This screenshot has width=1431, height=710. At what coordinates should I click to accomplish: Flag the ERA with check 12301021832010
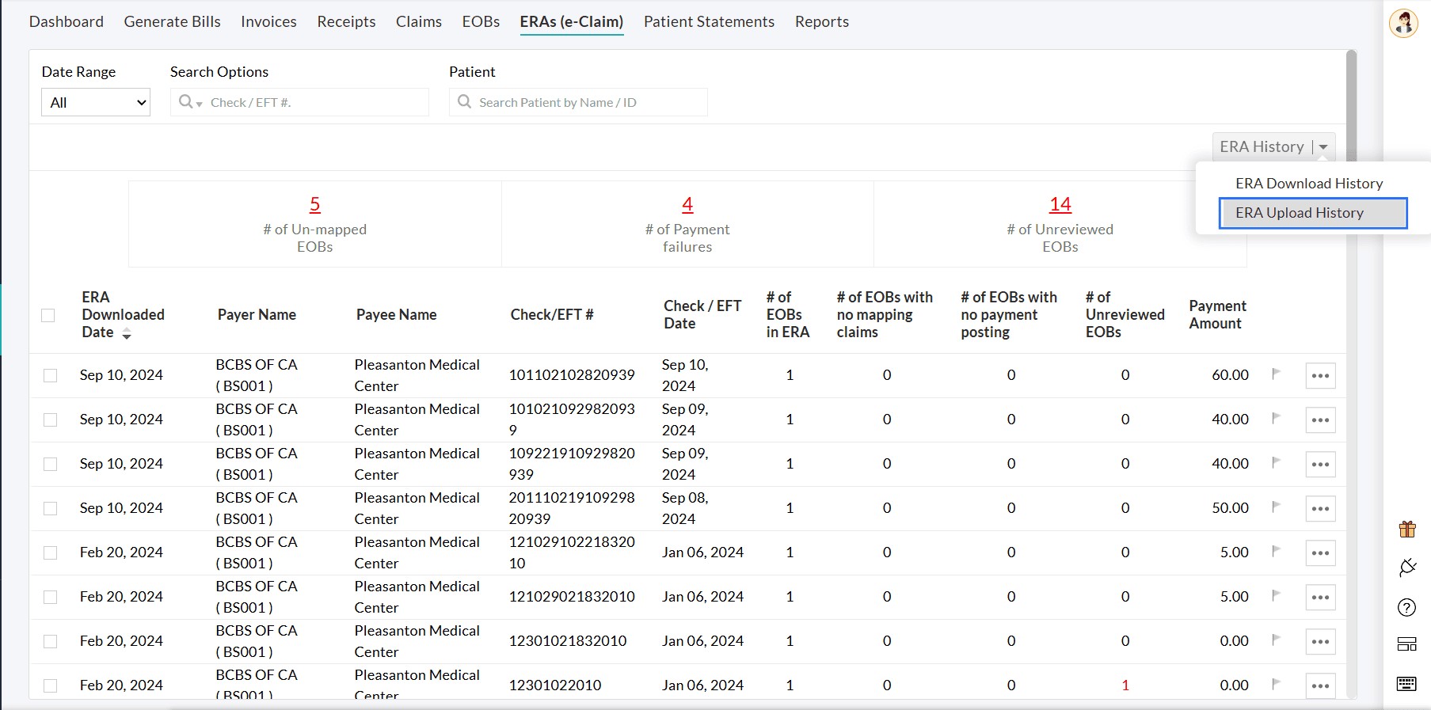(1276, 640)
